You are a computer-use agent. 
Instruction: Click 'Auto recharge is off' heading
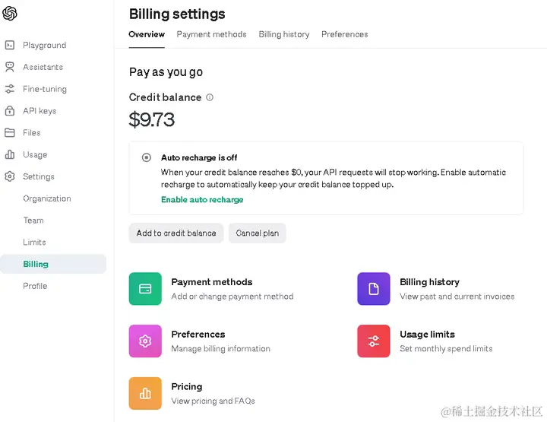pos(199,157)
